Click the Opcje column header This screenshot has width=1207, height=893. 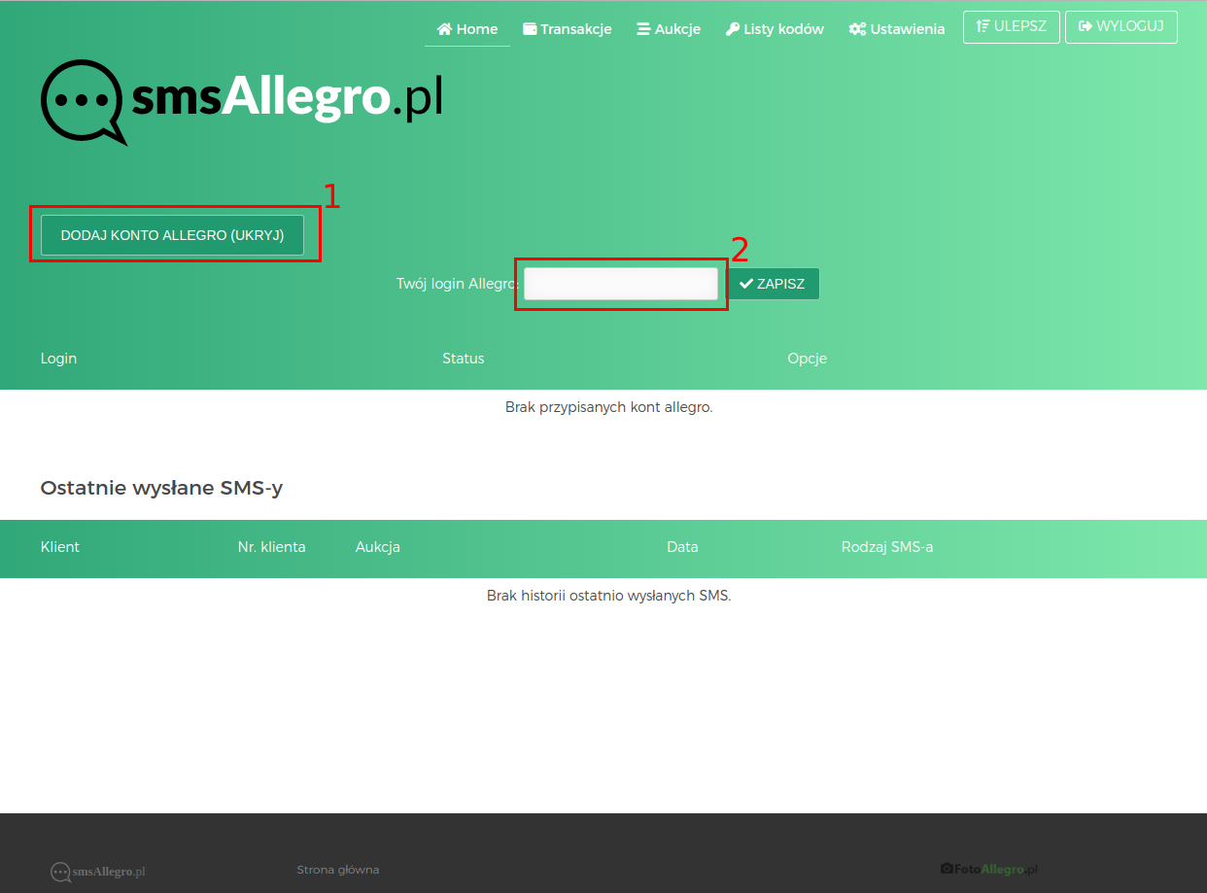click(807, 359)
